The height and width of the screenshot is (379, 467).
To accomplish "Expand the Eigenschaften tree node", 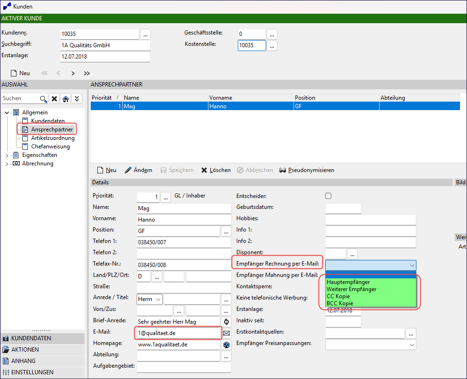I will [7, 155].
